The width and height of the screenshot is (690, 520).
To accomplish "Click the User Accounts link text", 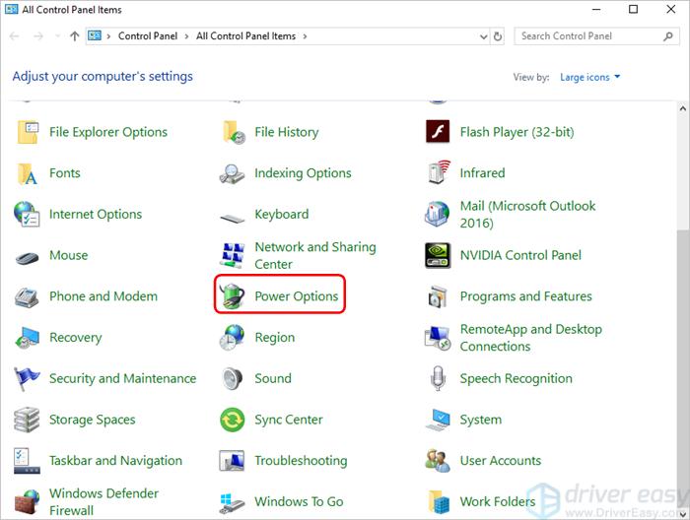I will [501, 461].
